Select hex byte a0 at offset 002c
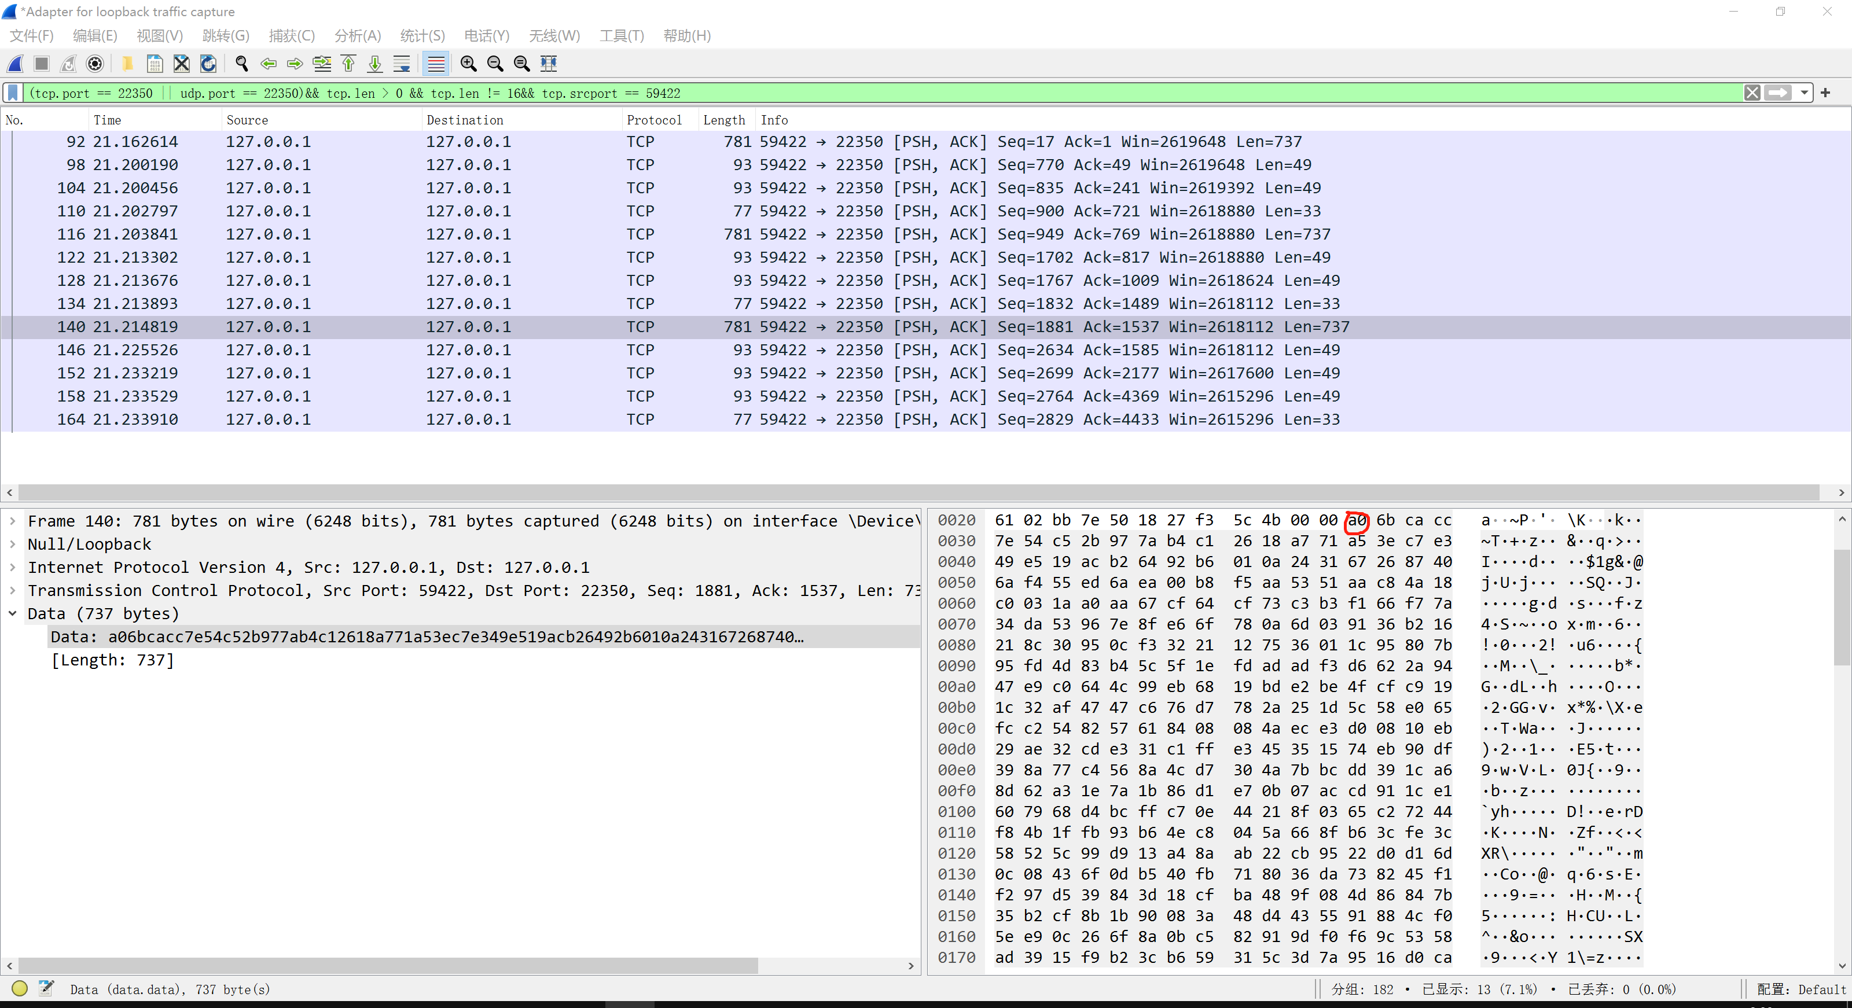This screenshot has width=1852, height=1008. (x=1357, y=520)
